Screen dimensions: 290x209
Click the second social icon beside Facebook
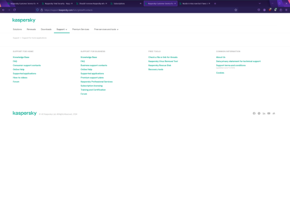click(x=259, y=113)
